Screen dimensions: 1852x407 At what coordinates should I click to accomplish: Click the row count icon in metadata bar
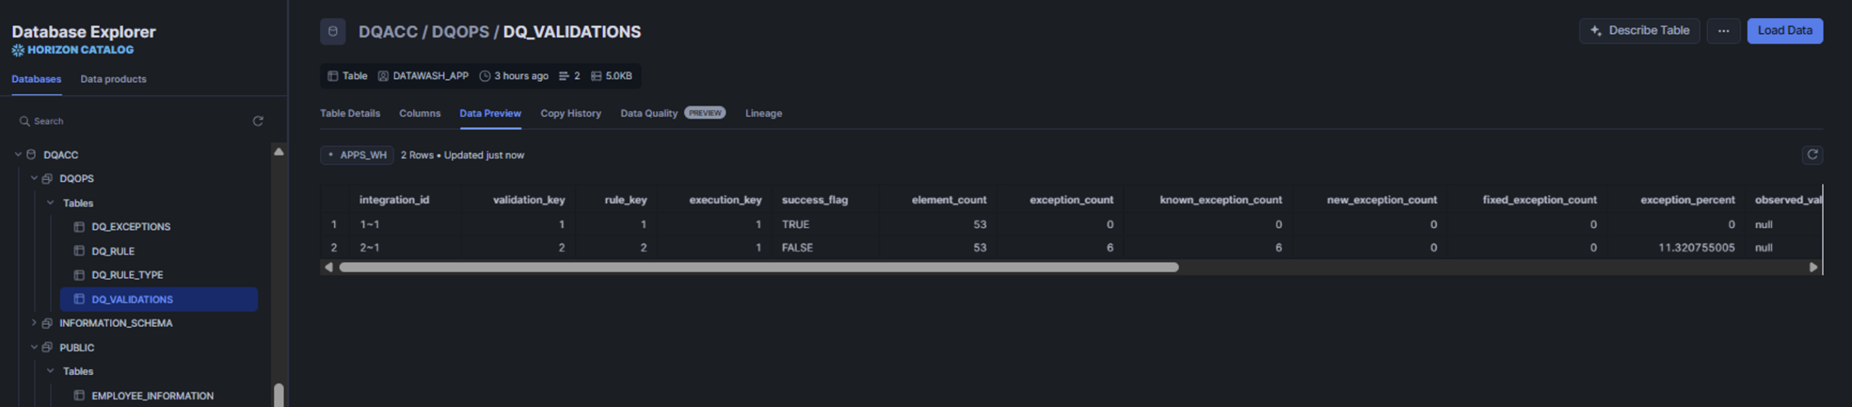[x=564, y=76]
